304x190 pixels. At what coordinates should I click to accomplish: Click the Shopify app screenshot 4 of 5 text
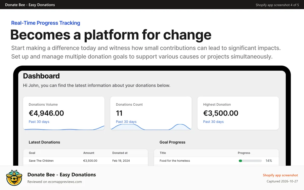point(277,5)
